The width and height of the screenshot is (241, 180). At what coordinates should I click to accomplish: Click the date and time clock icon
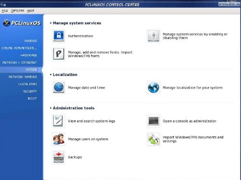click(59, 88)
